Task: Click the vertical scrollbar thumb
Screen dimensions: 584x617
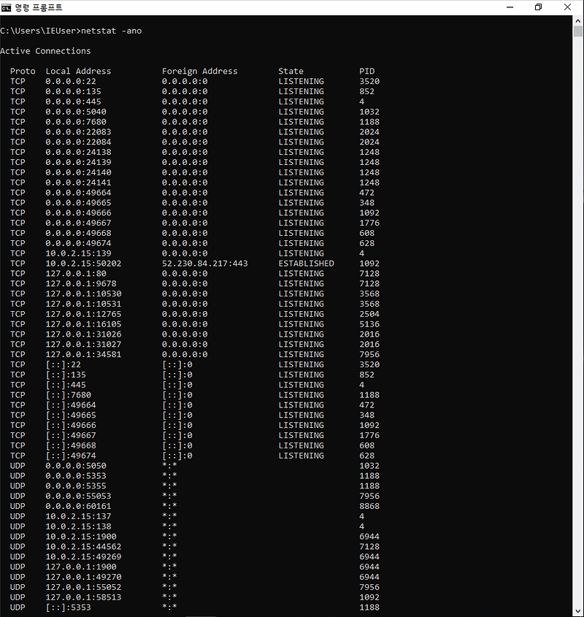Action: pyautogui.click(x=577, y=31)
